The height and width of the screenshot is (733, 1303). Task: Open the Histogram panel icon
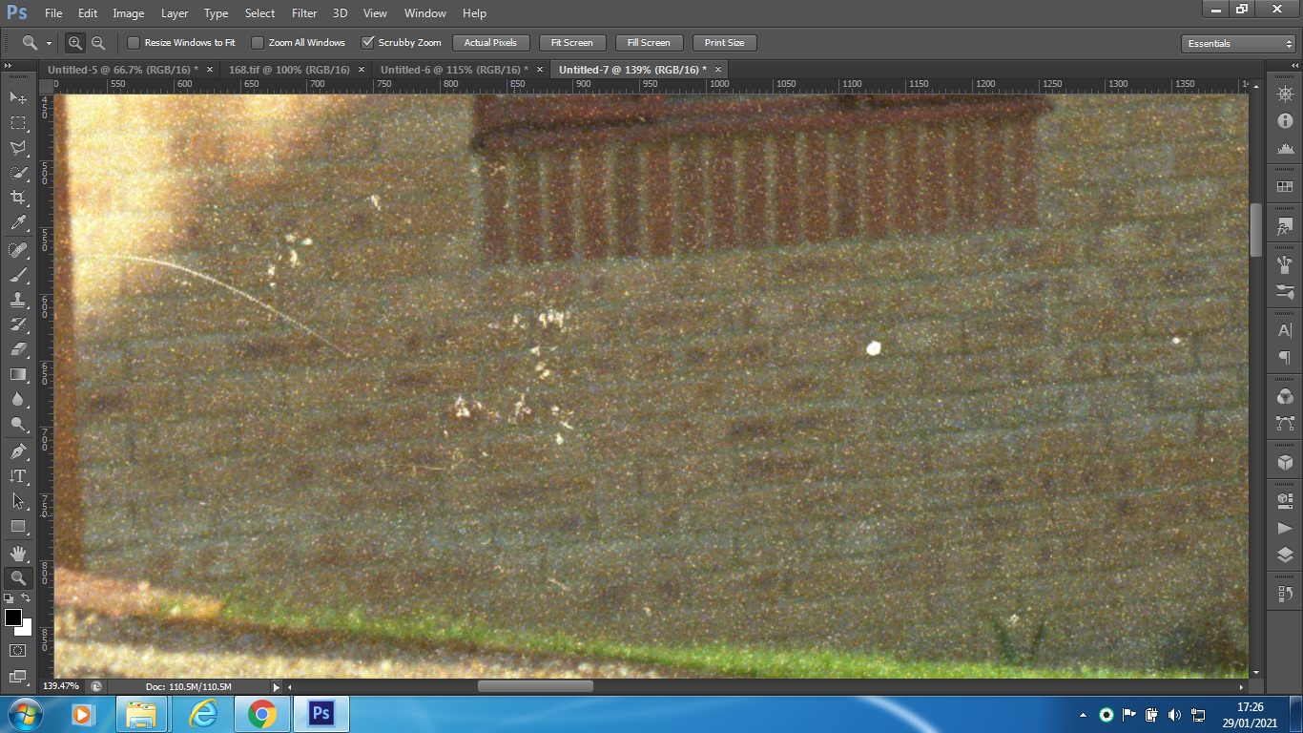tap(1285, 148)
